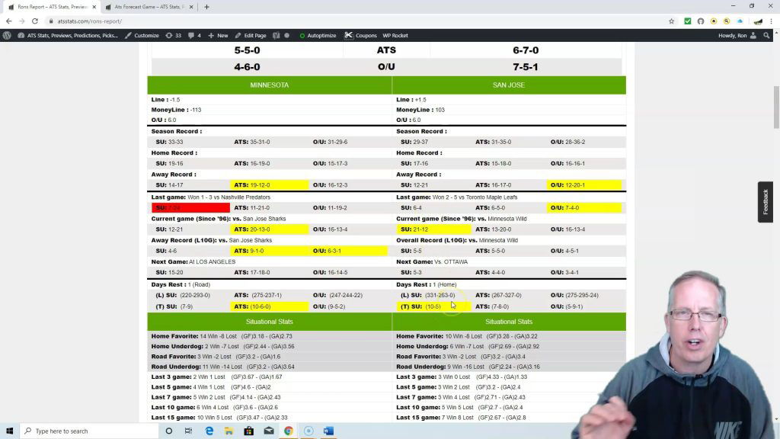Click 'Next Game: Vs. OTTAWA' text
780x439 pixels.
[432, 262]
